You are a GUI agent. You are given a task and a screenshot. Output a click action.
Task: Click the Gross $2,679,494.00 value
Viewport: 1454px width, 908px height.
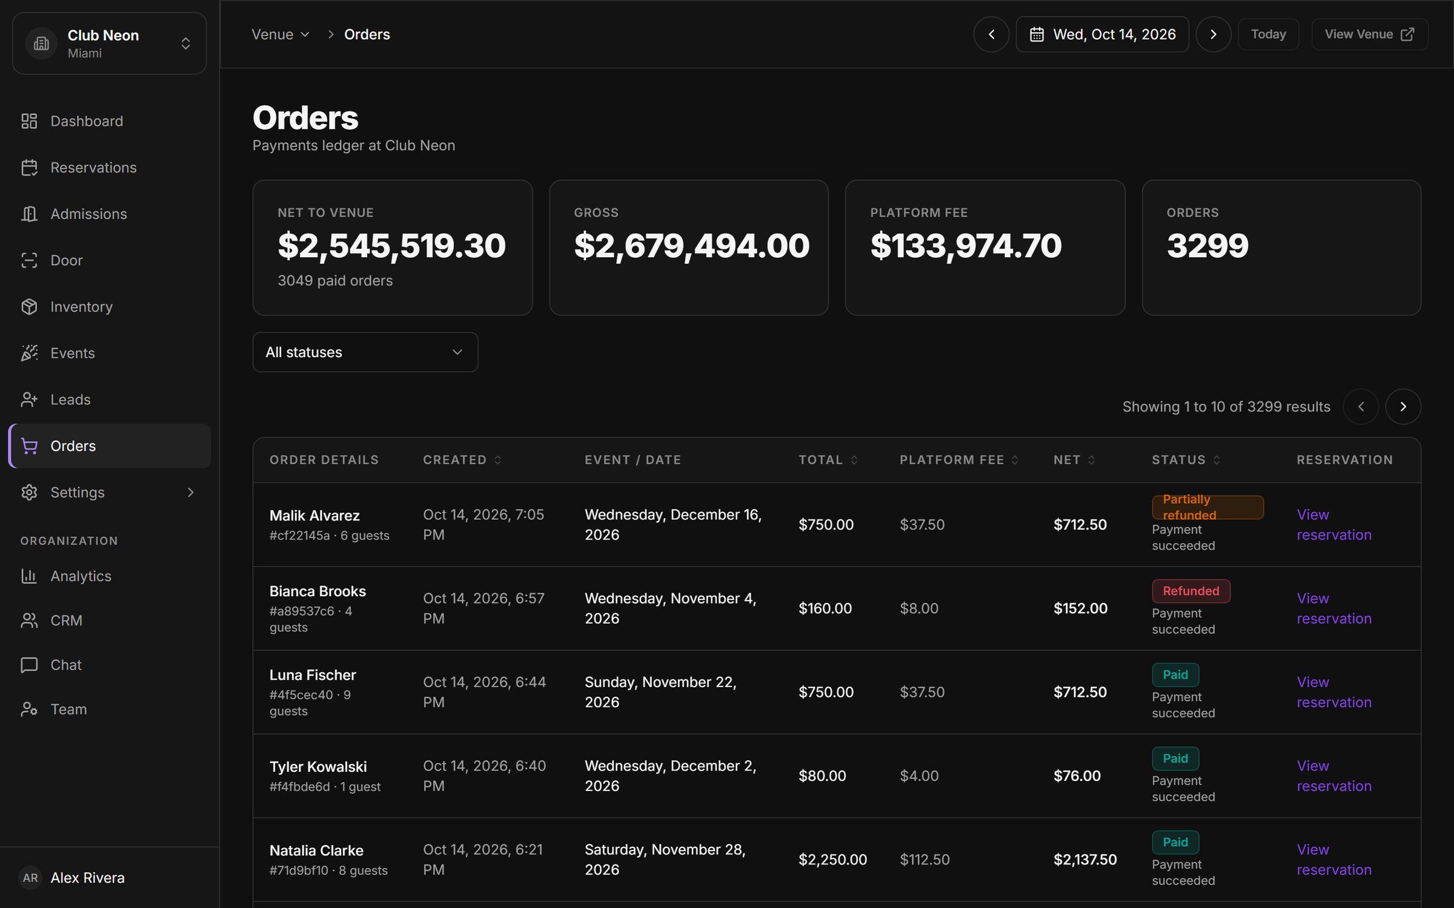691,245
